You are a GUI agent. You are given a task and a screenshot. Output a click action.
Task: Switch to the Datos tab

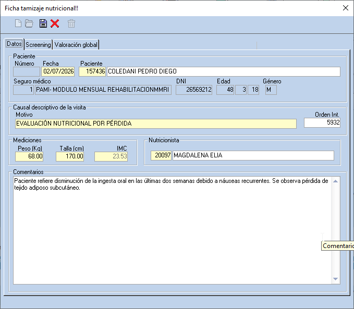pos(15,44)
